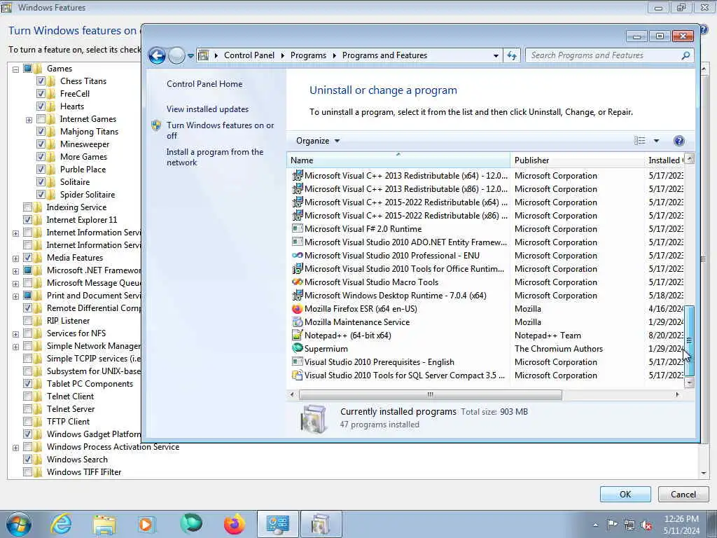Click the Programs and Features breadcrumb
Screen dimensions: 717x538
tap(384, 55)
